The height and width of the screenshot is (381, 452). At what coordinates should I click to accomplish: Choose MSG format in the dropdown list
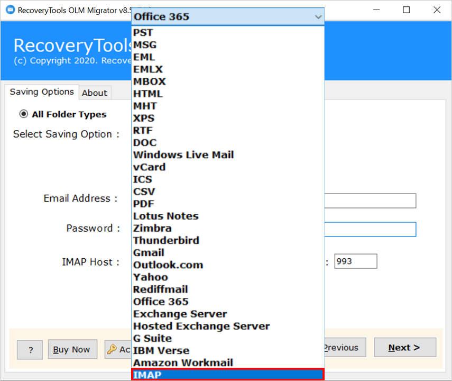point(228,45)
